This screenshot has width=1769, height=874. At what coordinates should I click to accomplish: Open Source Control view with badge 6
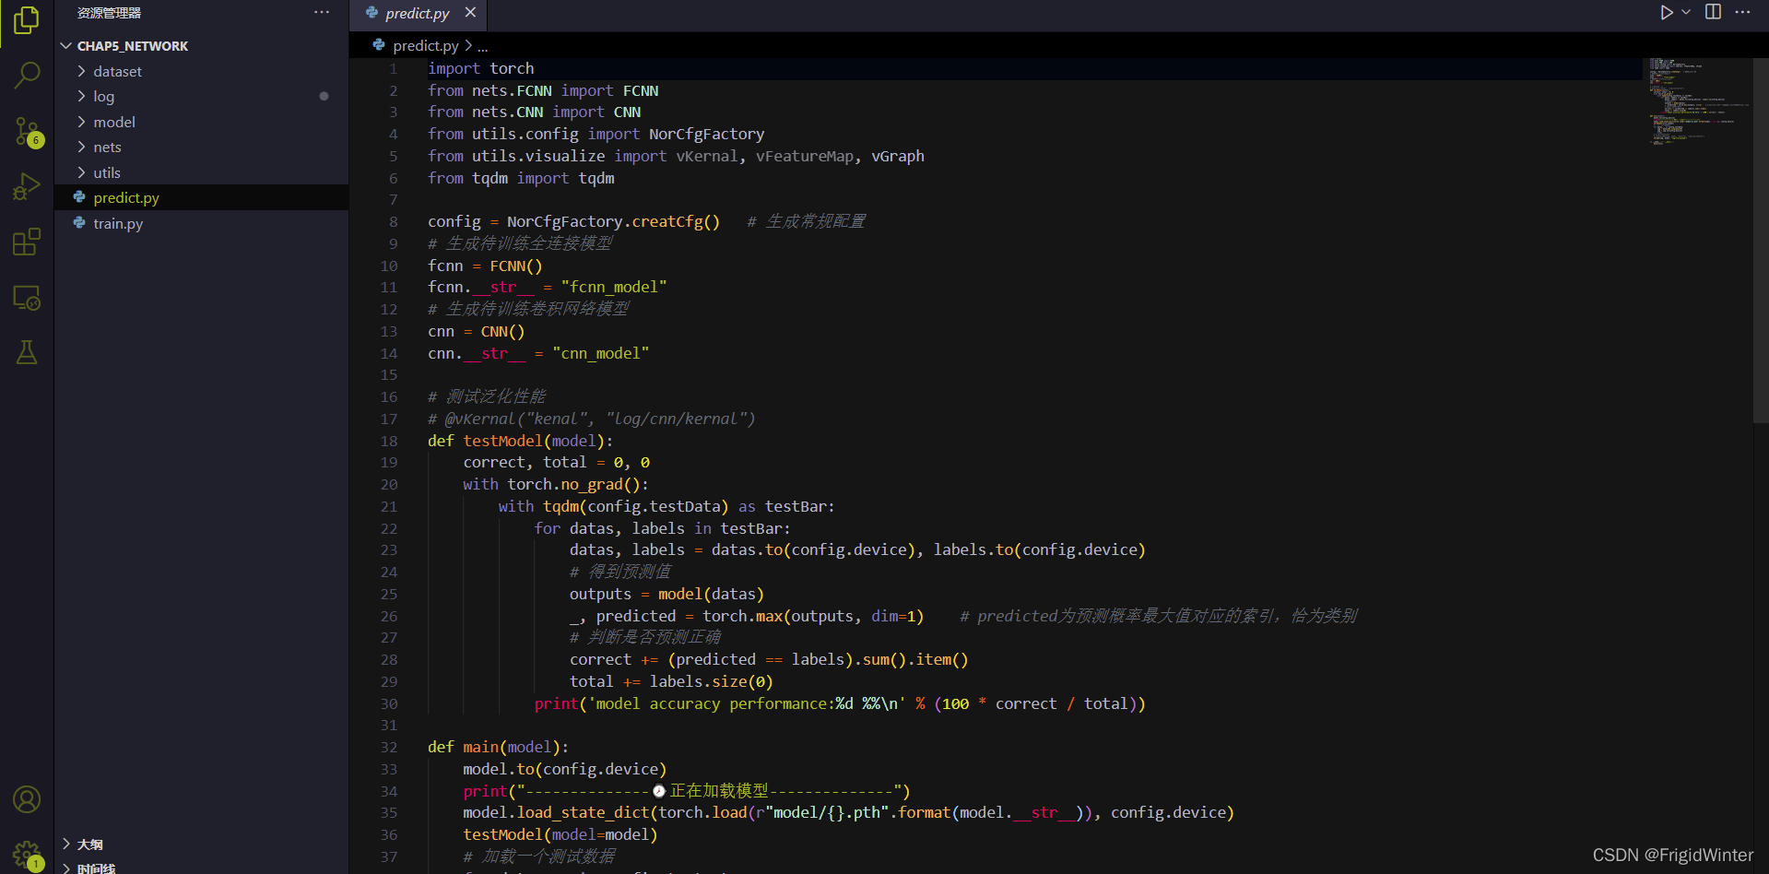(x=27, y=132)
